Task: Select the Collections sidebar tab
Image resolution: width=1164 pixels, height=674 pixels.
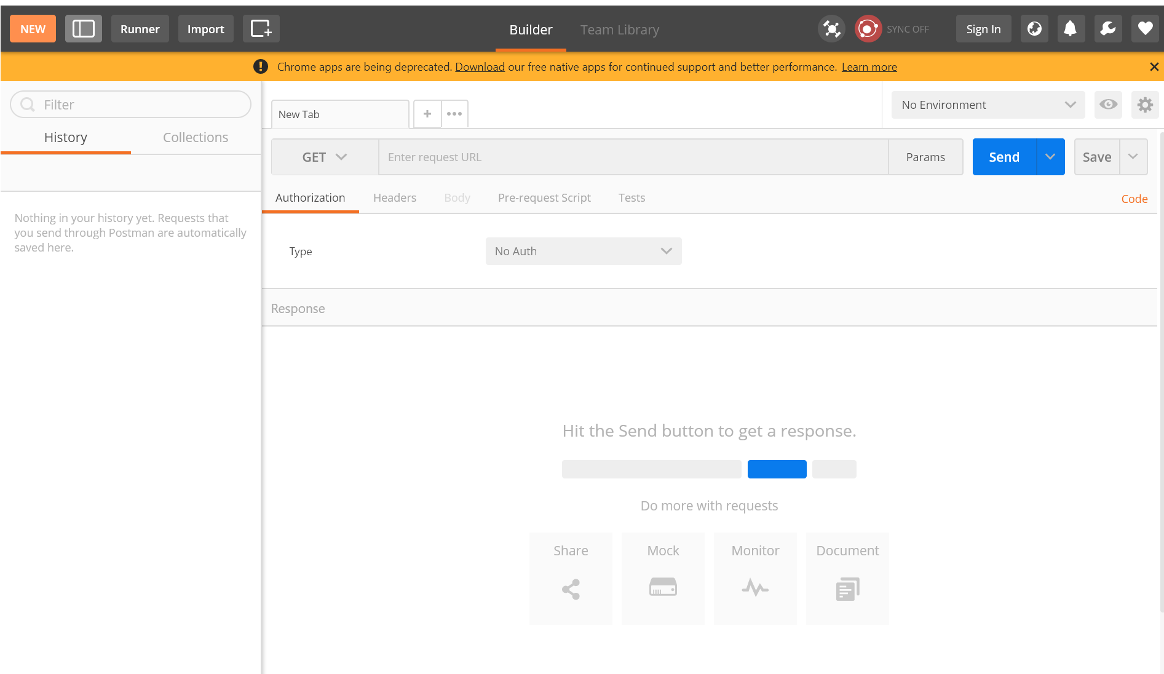Action: click(196, 137)
